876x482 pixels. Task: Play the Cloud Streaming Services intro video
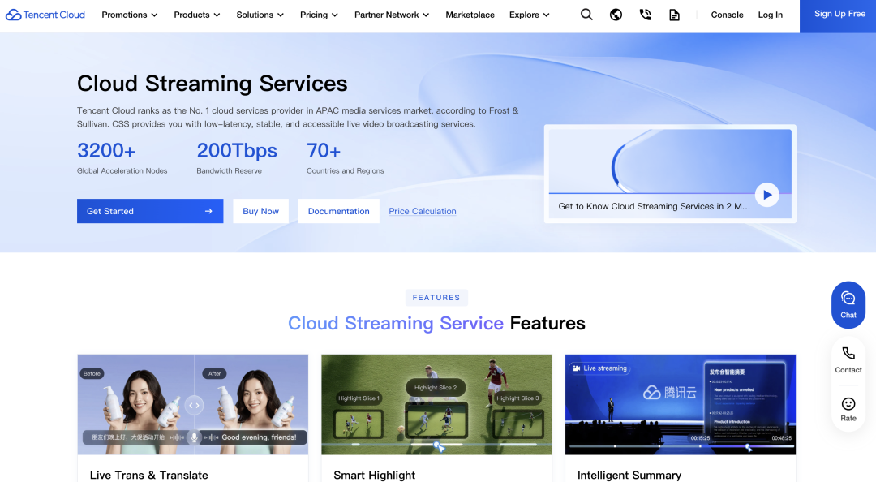767,195
